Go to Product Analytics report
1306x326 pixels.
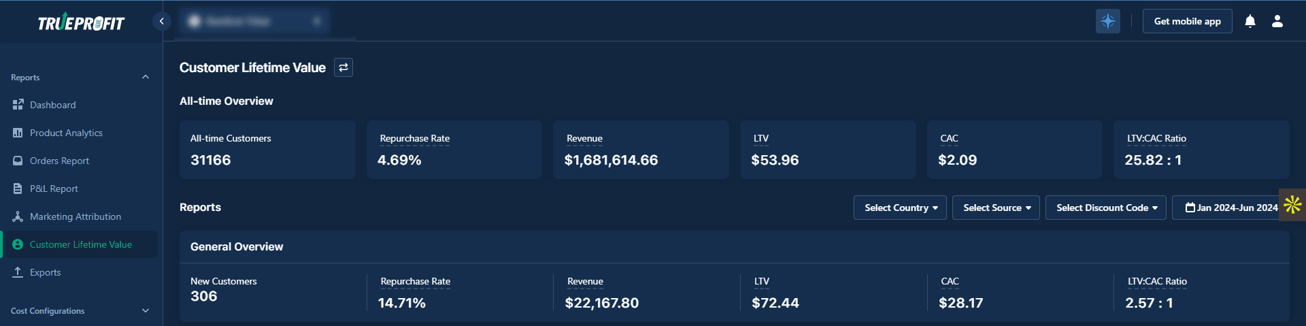tap(66, 133)
